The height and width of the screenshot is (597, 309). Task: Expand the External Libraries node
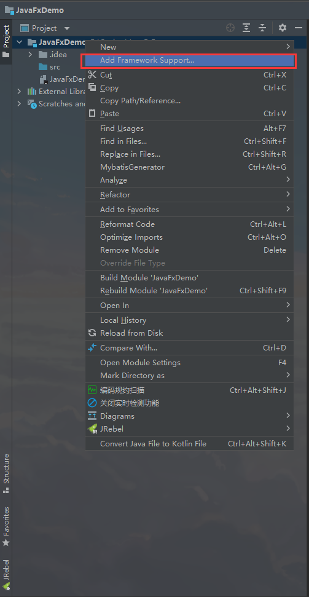click(x=19, y=92)
